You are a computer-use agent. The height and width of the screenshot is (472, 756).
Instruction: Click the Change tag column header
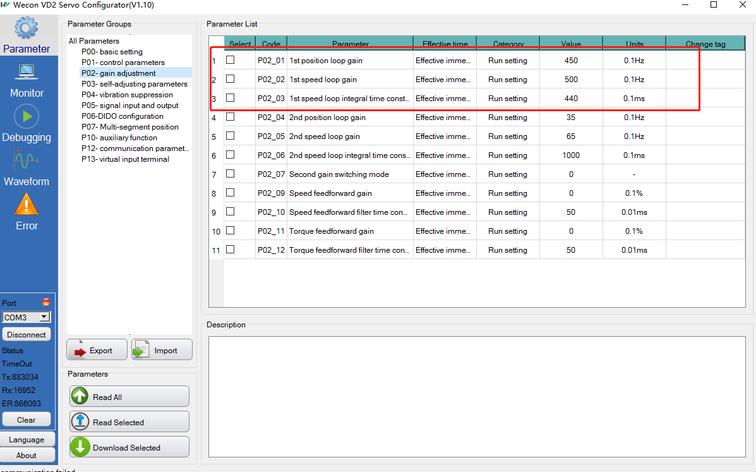705,44
